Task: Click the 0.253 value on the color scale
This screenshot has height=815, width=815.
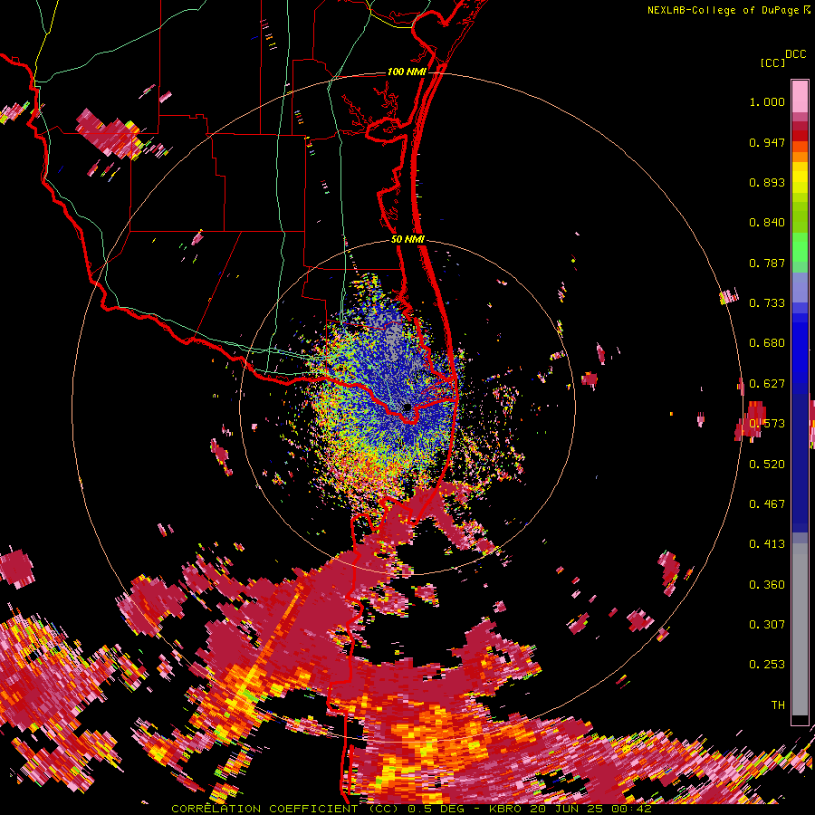Action: click(x=767, y=665)
